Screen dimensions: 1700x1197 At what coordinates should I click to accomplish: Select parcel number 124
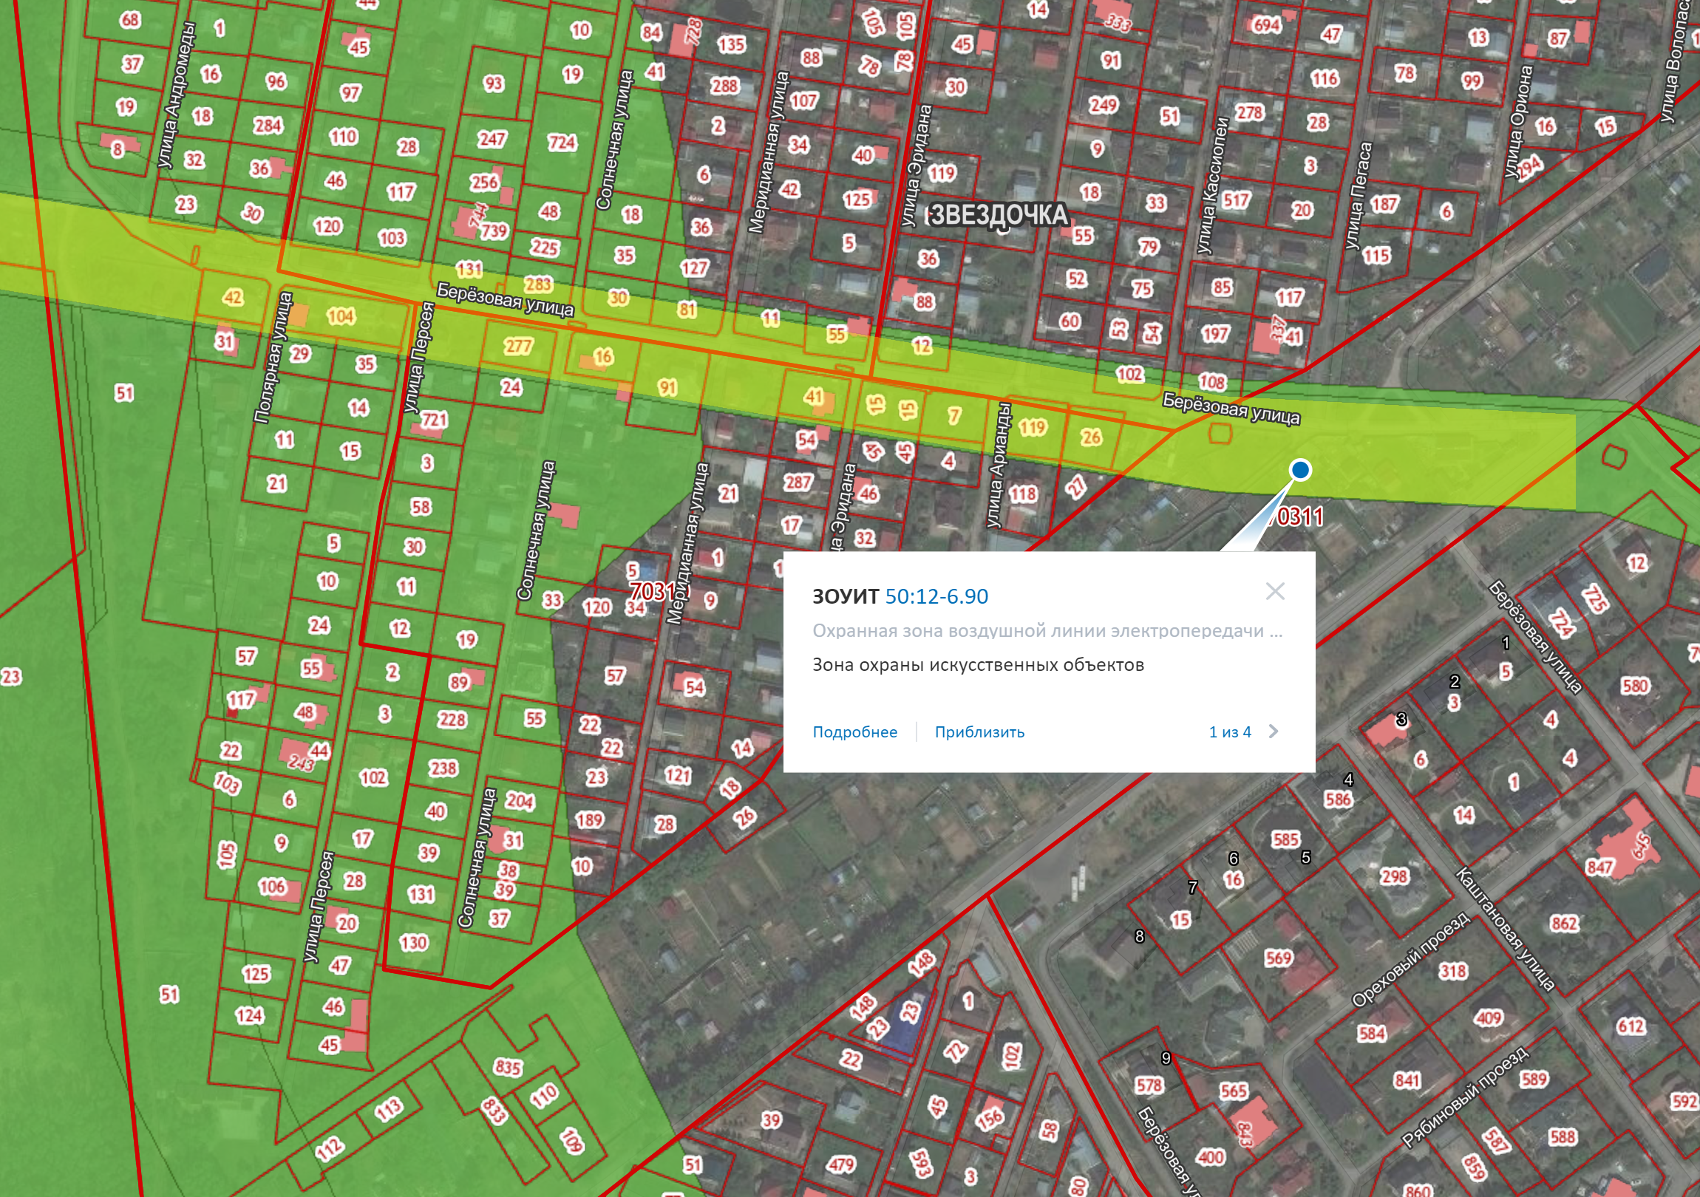pyautogui.click(x=250, y=1016)
